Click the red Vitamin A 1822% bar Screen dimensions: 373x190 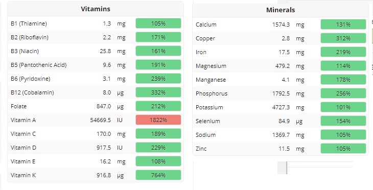158,120
